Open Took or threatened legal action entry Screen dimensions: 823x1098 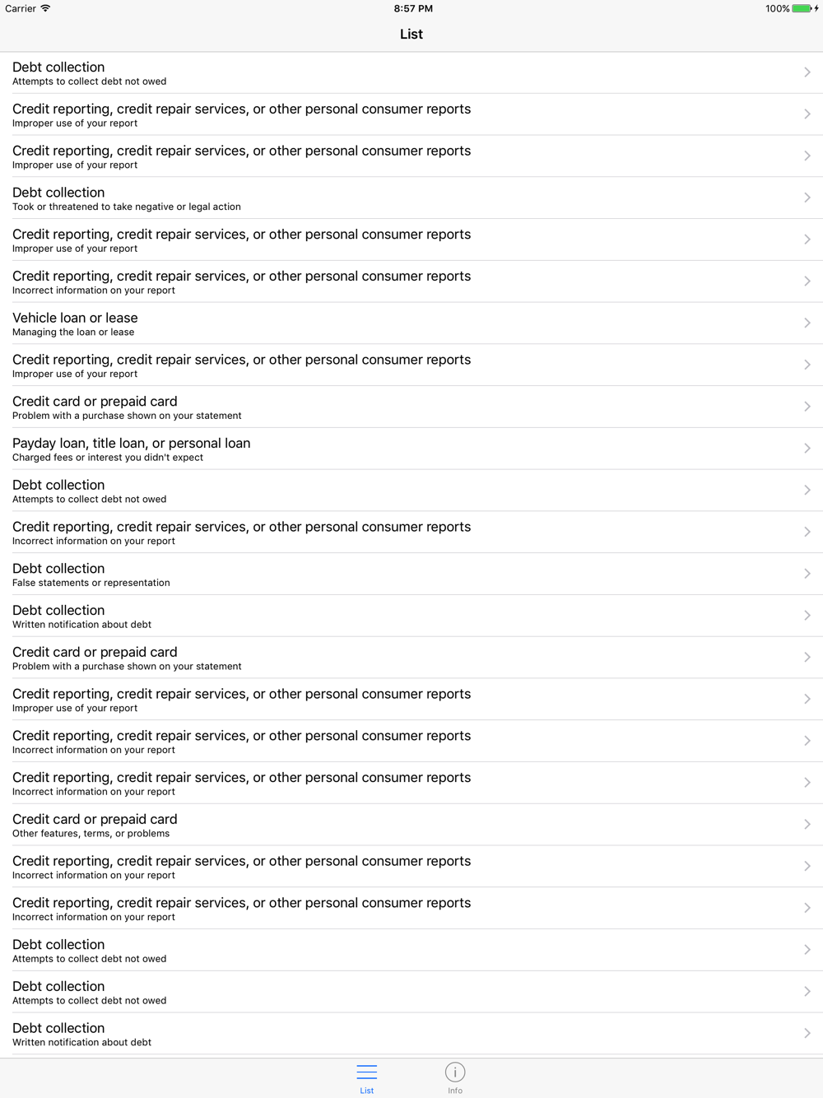pyautogui.click(x=411, y=198)
